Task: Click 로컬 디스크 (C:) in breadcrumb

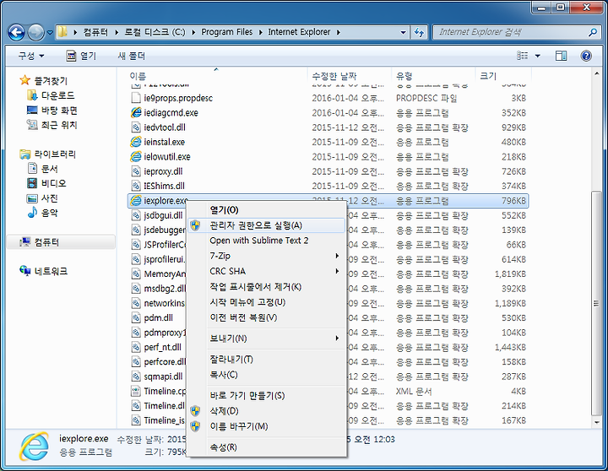Action: tap(155, 32)
